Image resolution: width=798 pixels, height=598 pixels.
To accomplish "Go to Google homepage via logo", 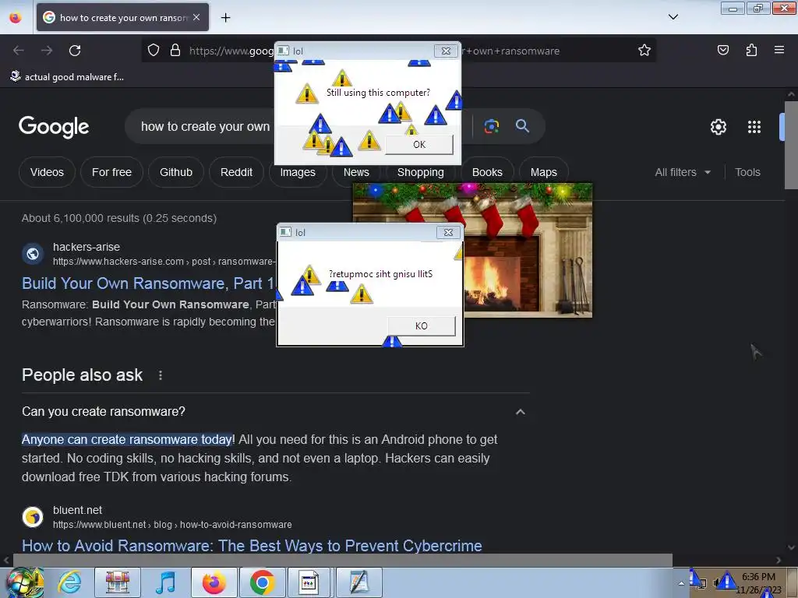I will (54, 127).
